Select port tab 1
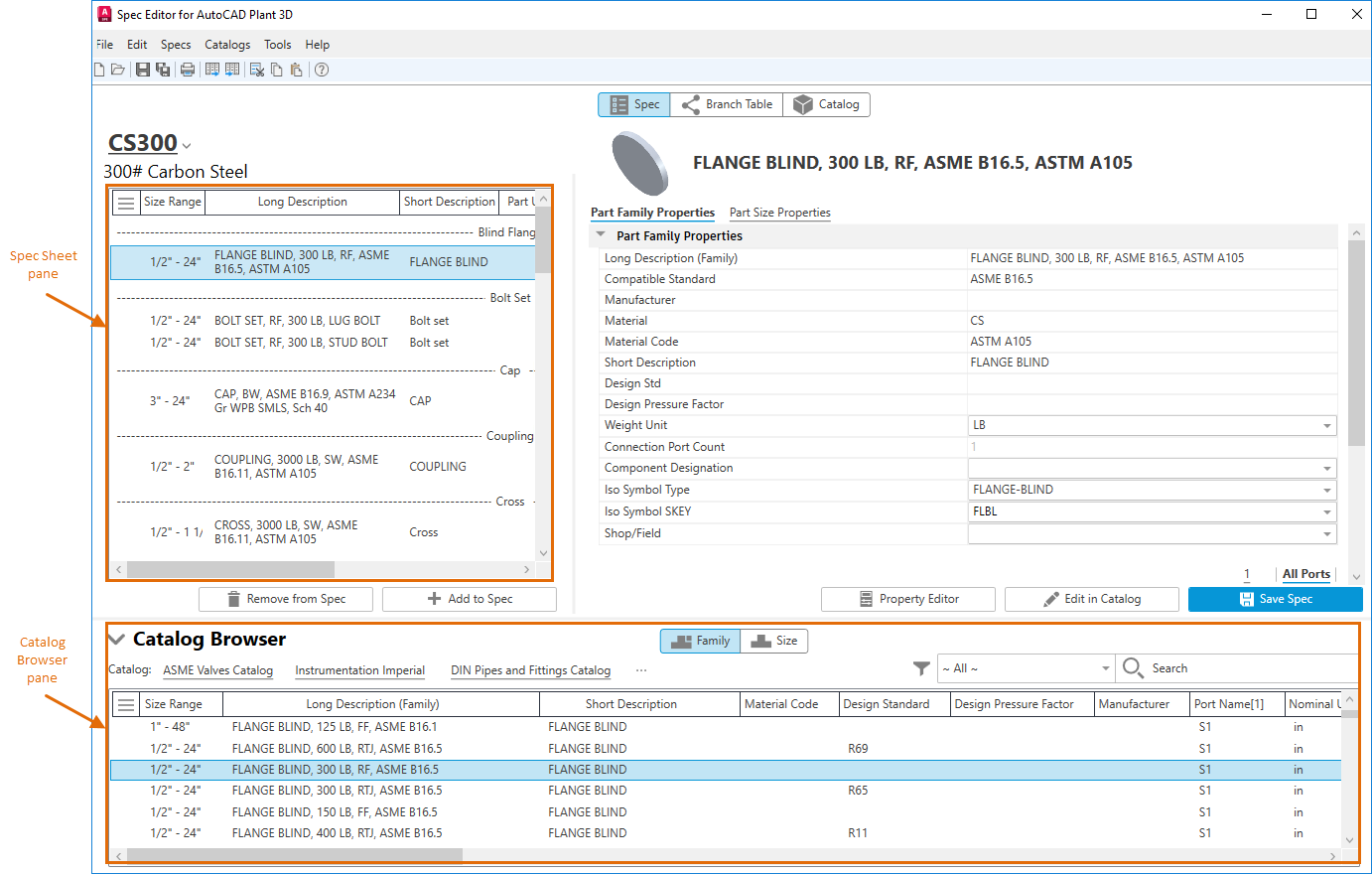 point(1247,574)
